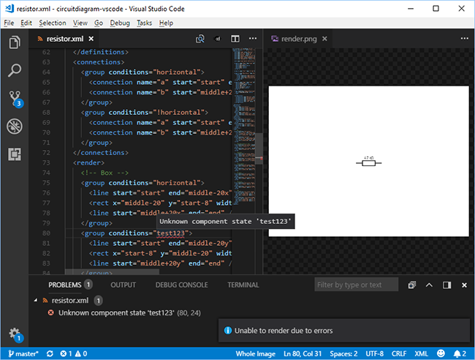Open the Selection menu
Viewport: 475px width, 360px height.
pyautogui.click(x=53, y=23)
